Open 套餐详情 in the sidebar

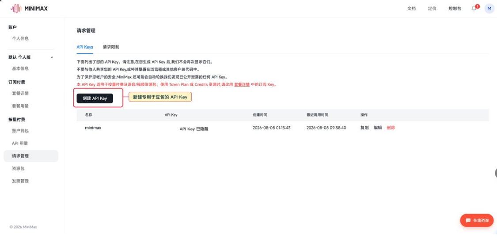tap(20, 94)
